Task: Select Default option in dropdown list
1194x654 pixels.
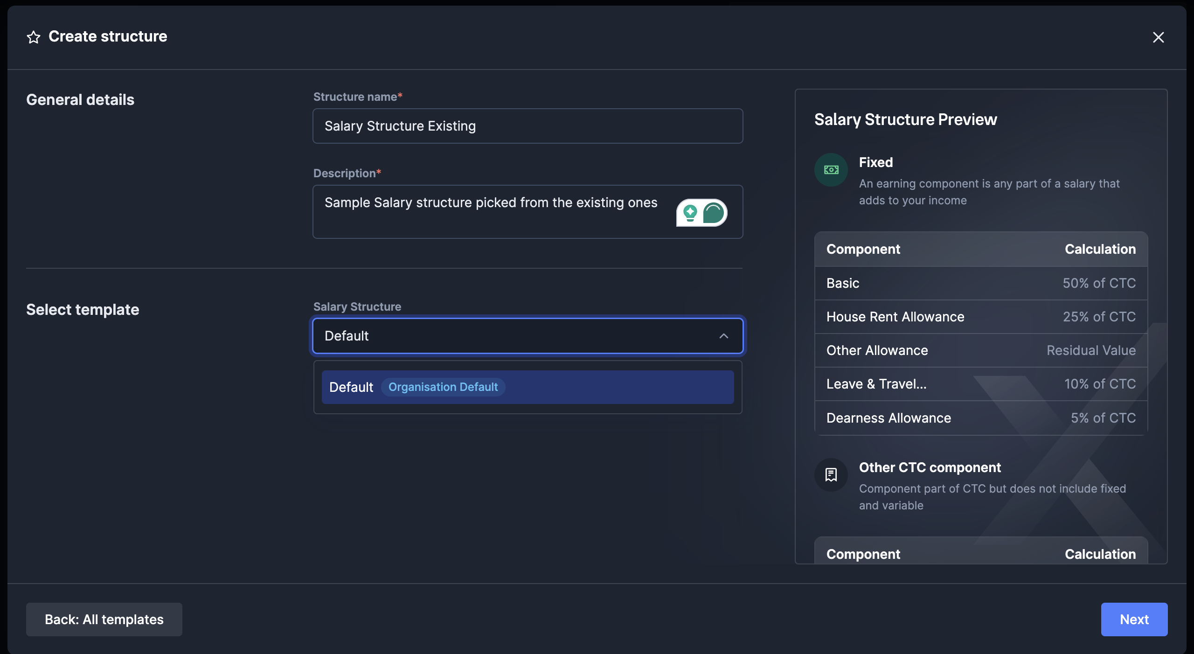Action: coord(528,387)
